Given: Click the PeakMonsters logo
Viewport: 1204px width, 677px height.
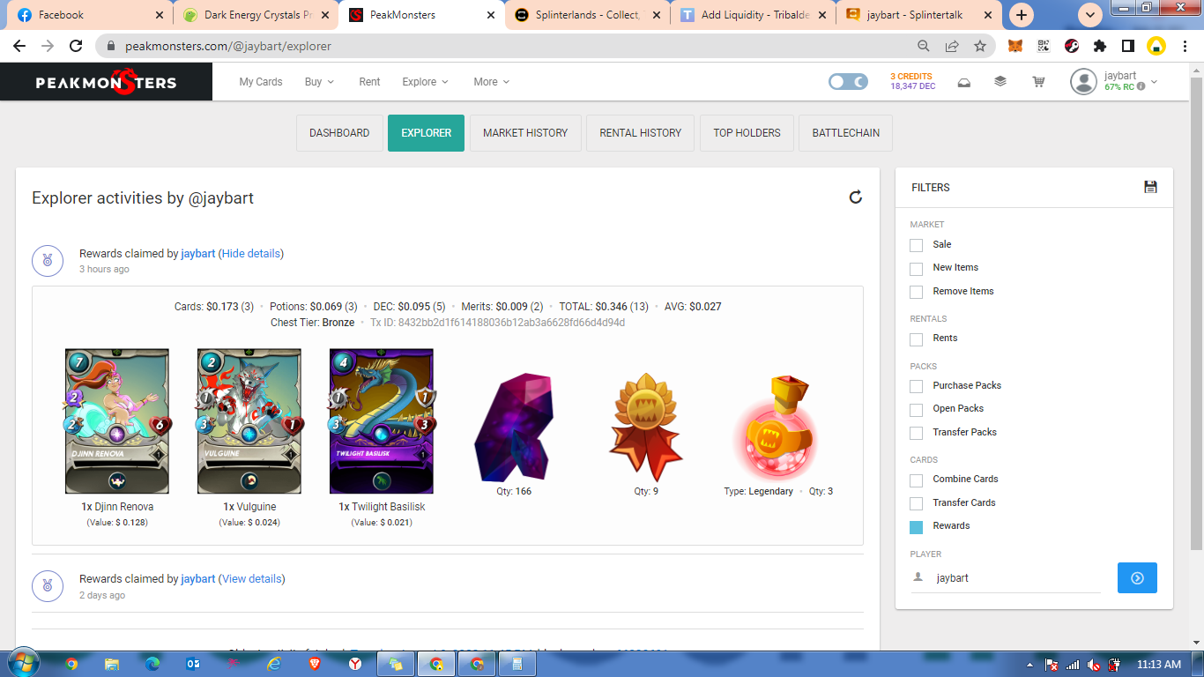Looking at the screenshot, I should (106, 82).
